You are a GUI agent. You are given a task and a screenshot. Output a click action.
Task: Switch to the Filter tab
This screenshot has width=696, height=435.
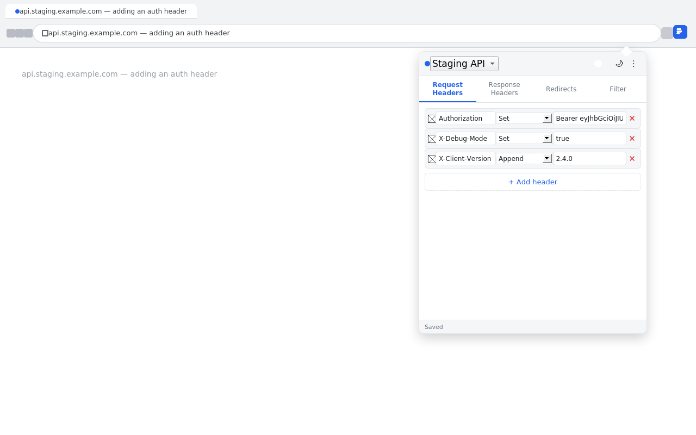[x=618, y=89]
